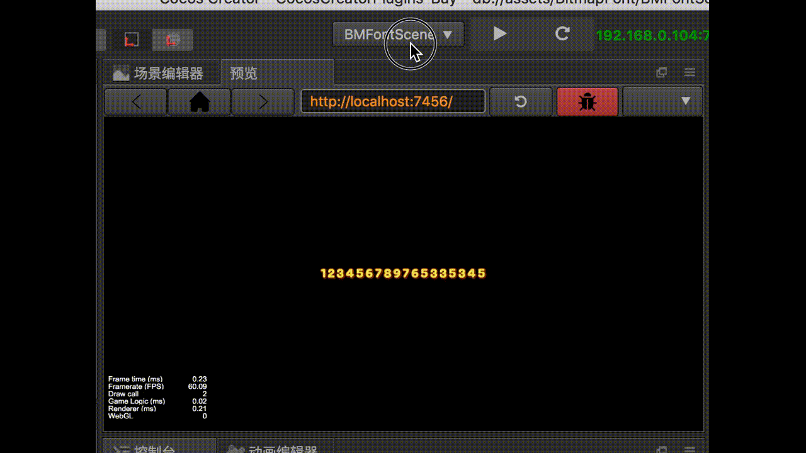Select the local coordinate gizmo icon

(x=131, y=40)
